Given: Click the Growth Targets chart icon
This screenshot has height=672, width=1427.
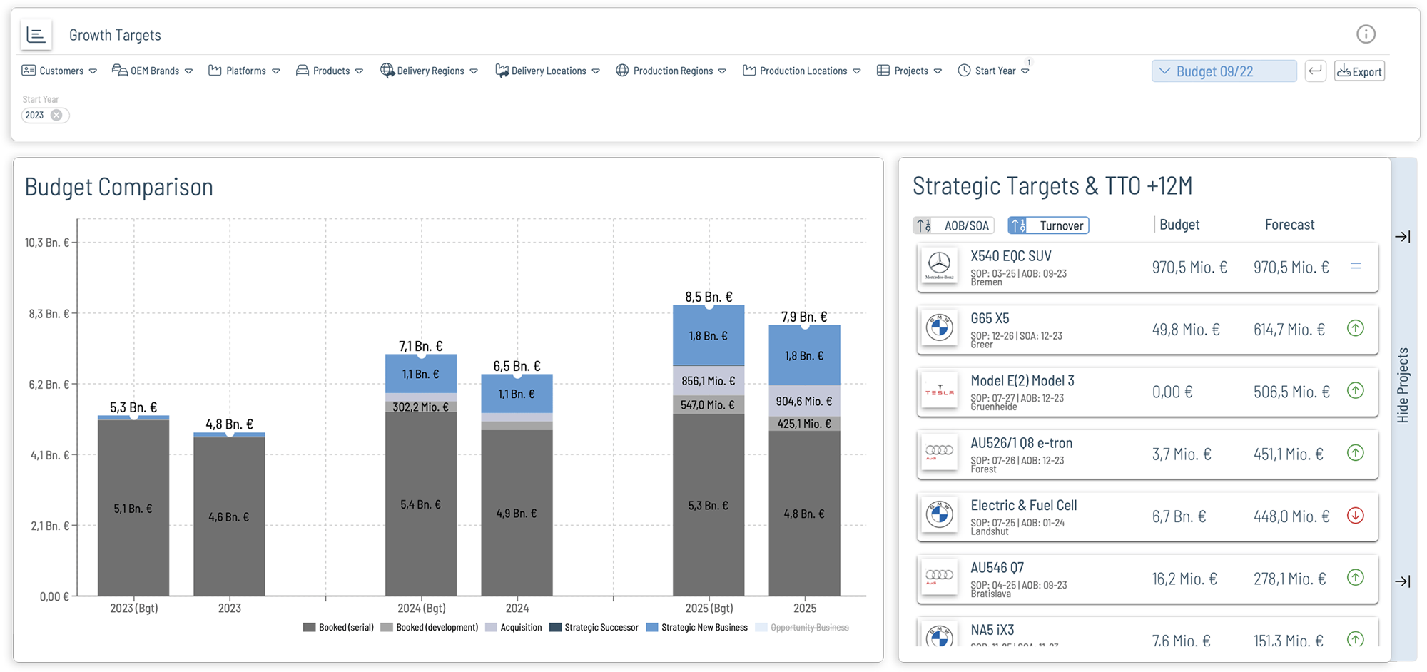Looking at the screenshot, I should (x=36, y=34).
